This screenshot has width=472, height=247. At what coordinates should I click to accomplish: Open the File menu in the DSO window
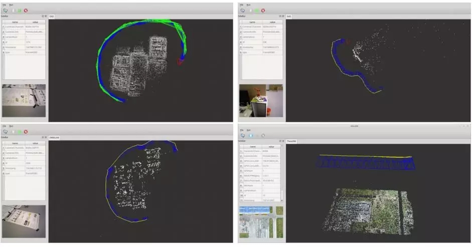pyautogui.click(x=4, y=5)
